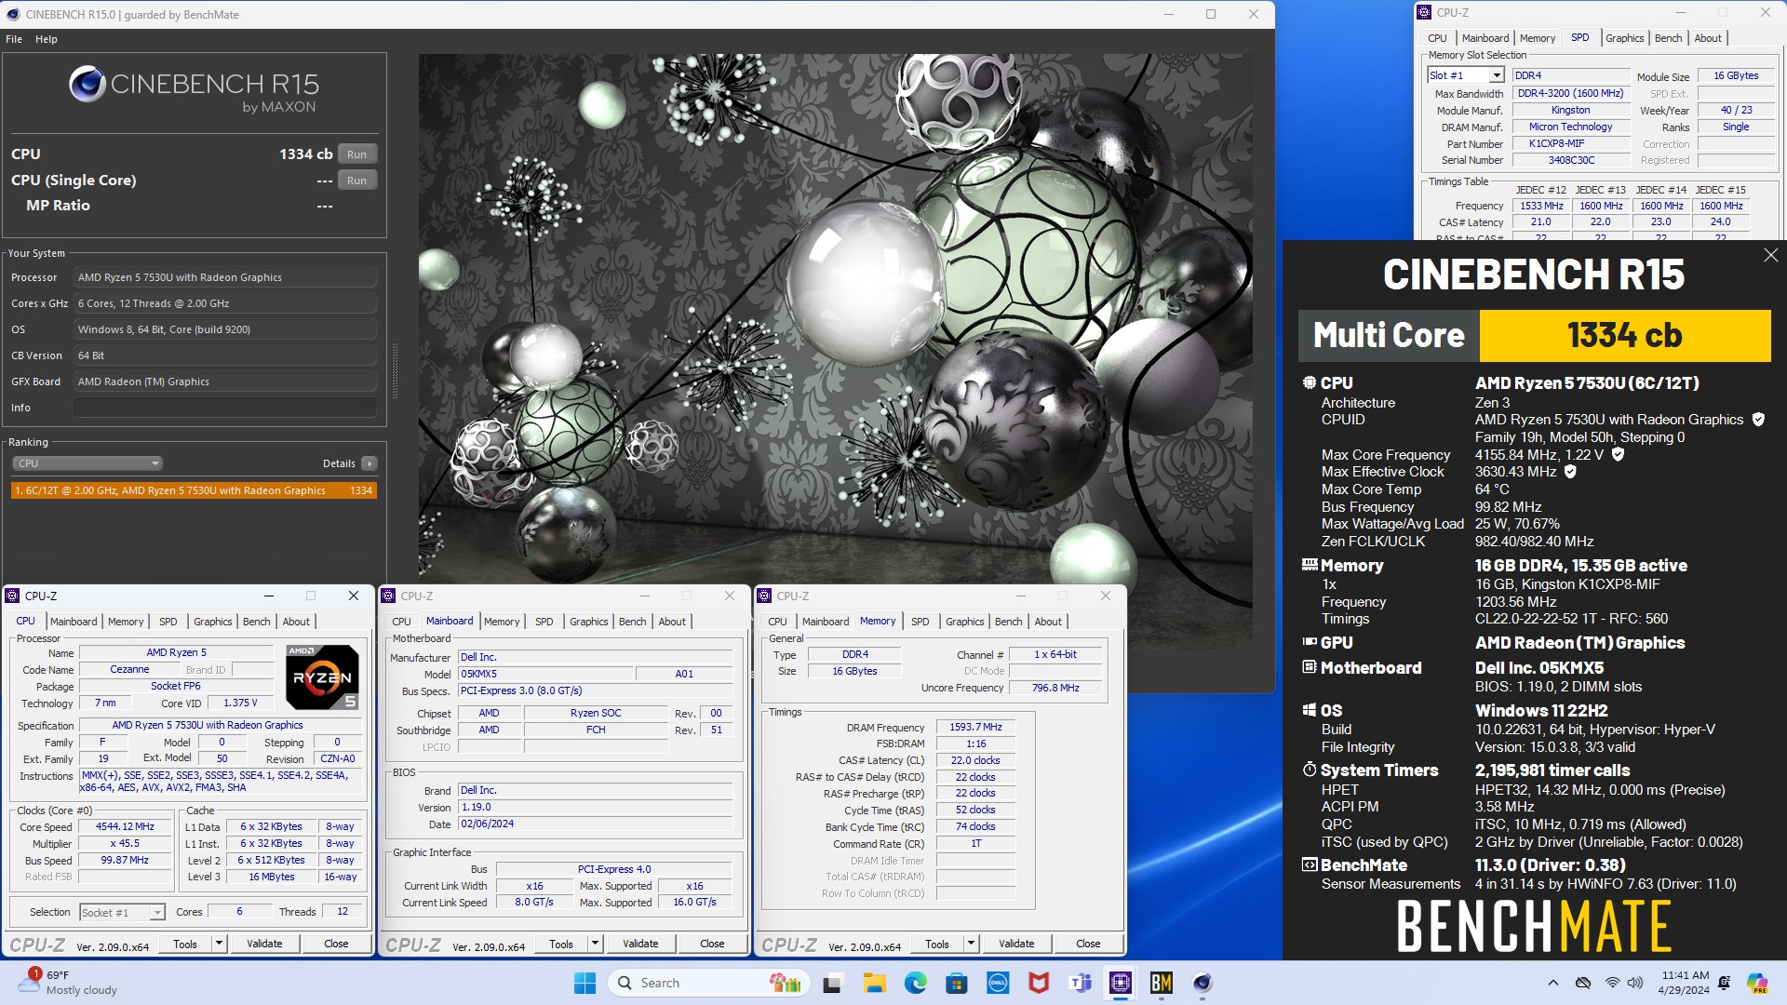Image resolution: width=1787 pixels, height=1005 pixels.
Task: Click the Part Number K1CXP8-MIF in SPD
Action: pos(1571,144)
